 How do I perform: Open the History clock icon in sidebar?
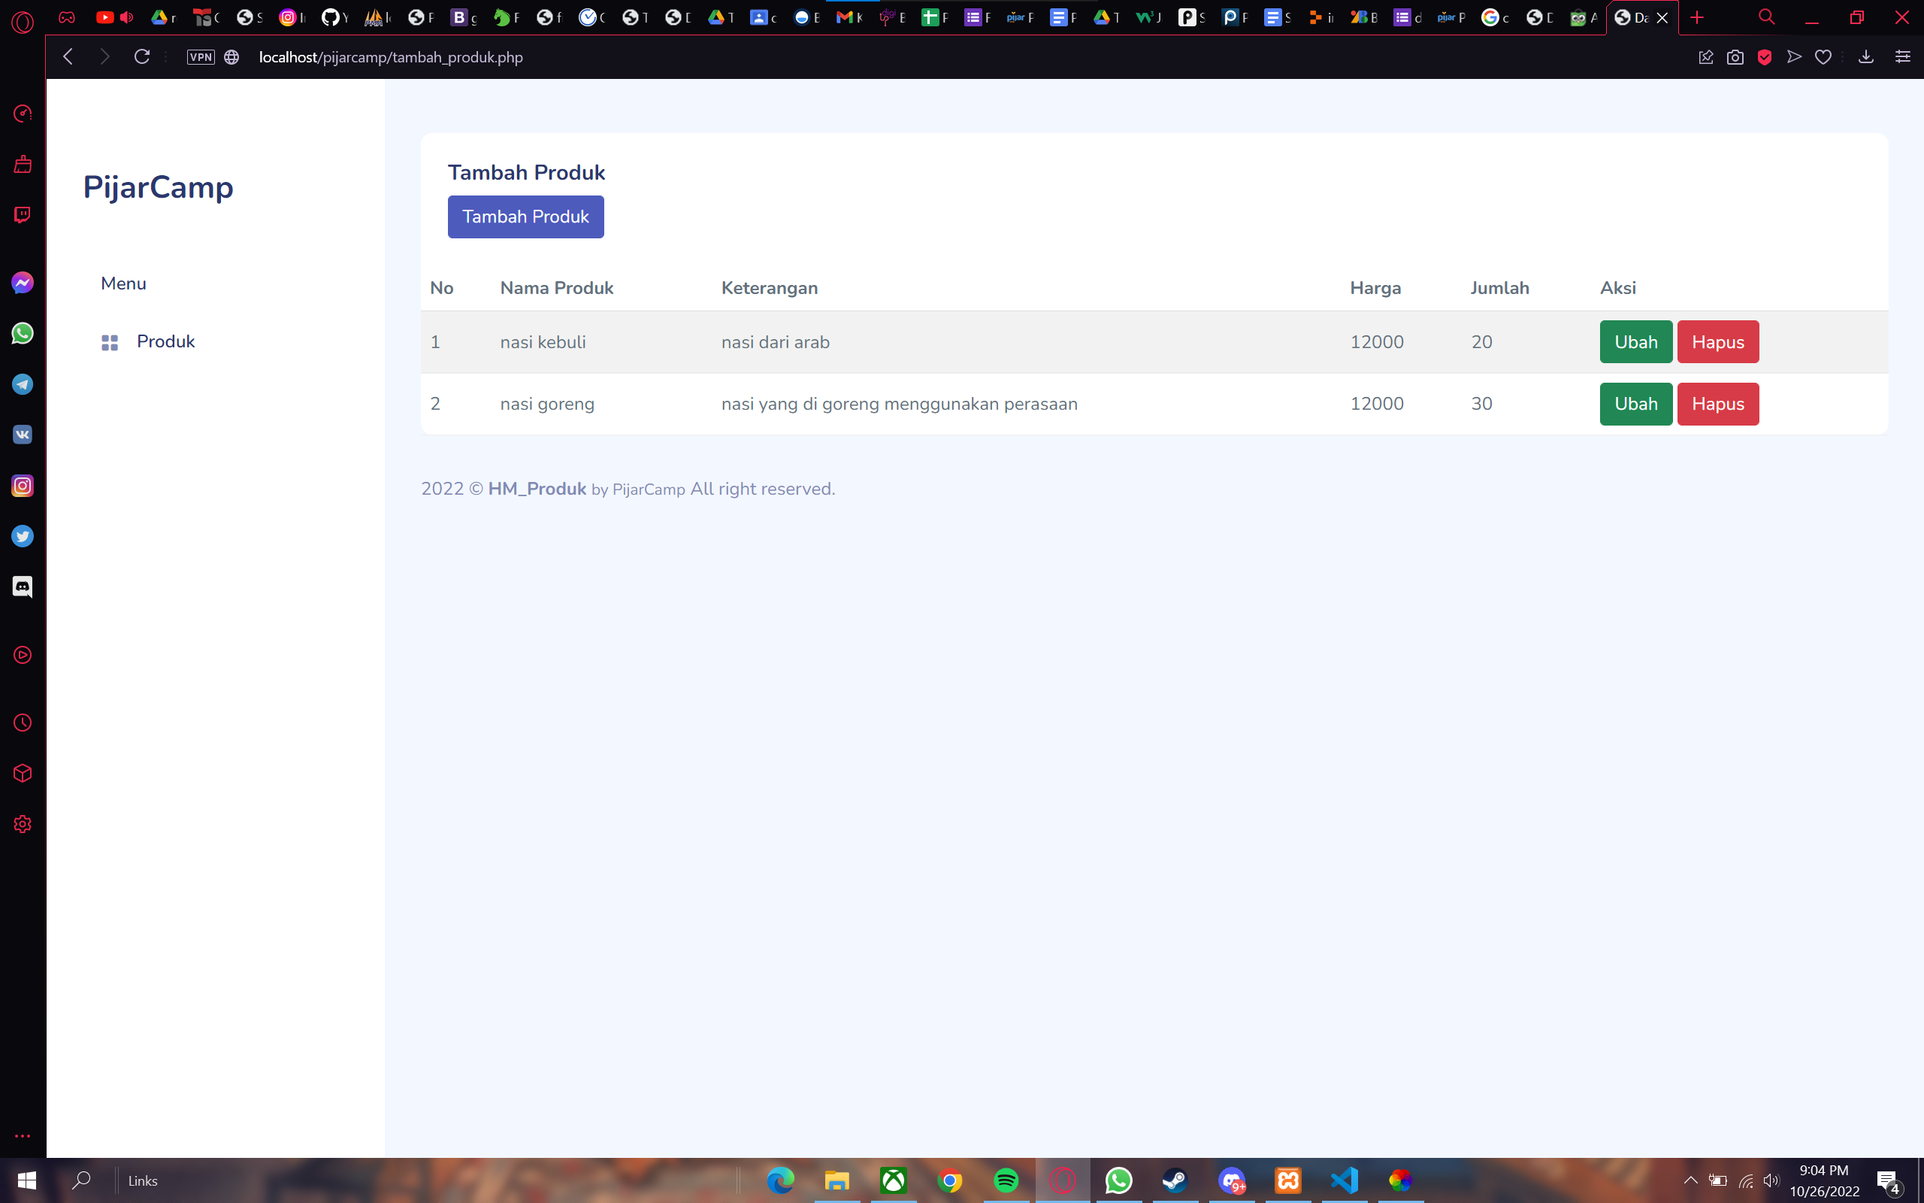[23, 723]
